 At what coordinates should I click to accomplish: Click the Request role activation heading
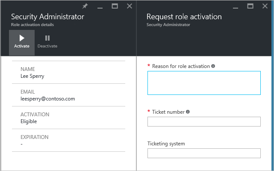pyautogui.click(x=184, y=17)
